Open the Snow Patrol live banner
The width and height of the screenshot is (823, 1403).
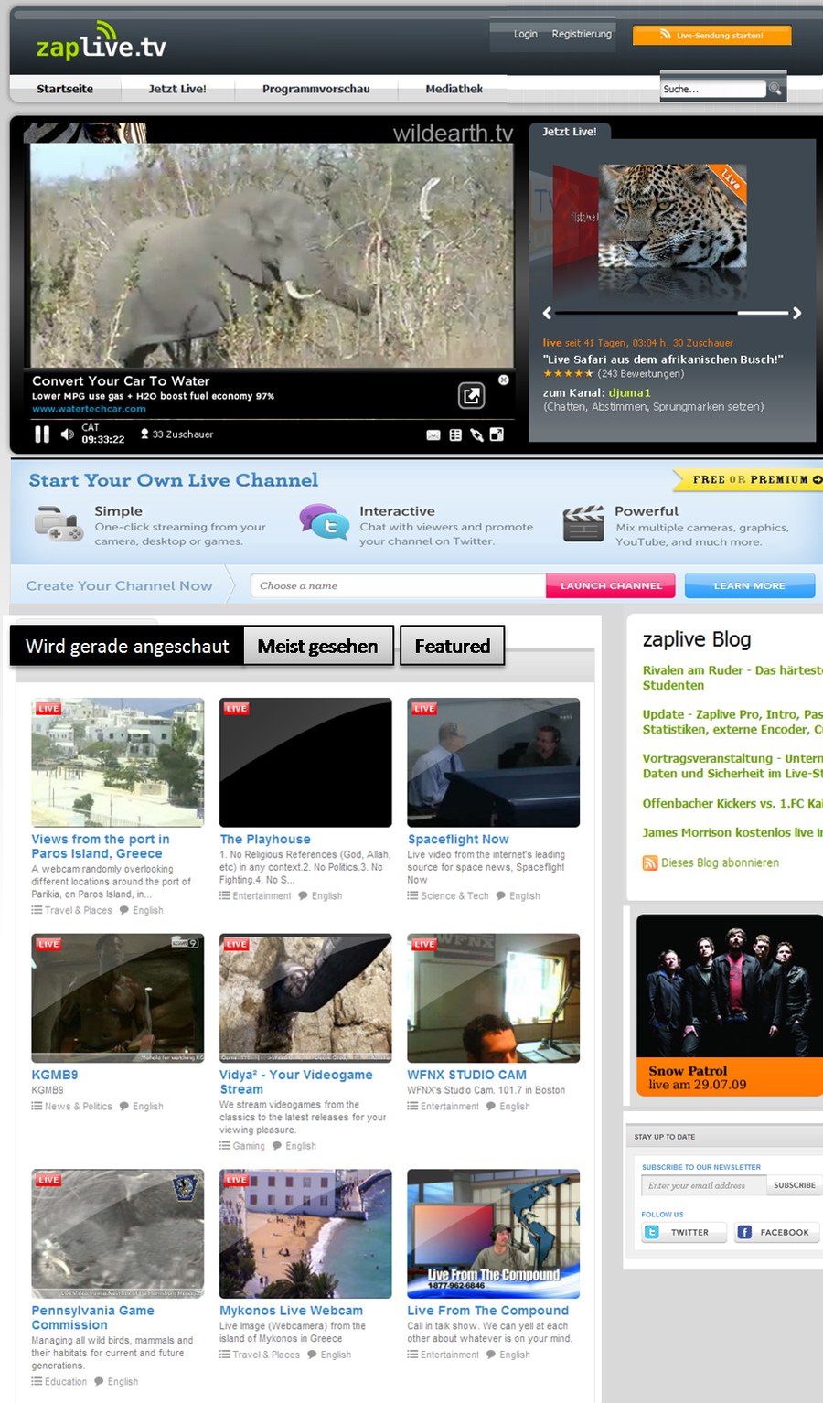pos(730,1004)
